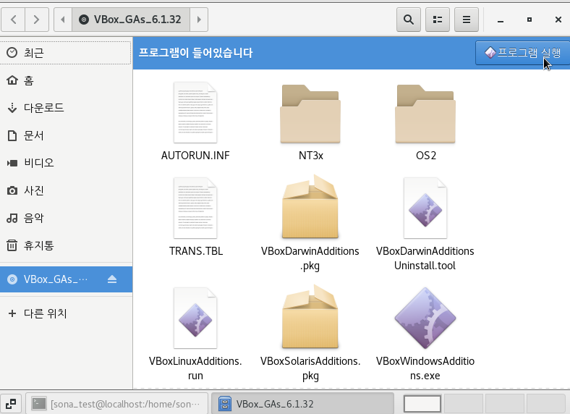Click the 프로그램이 들어있습니다 banner text
The height and width of the screenshot is (414, 570).
tap(195, 53)
